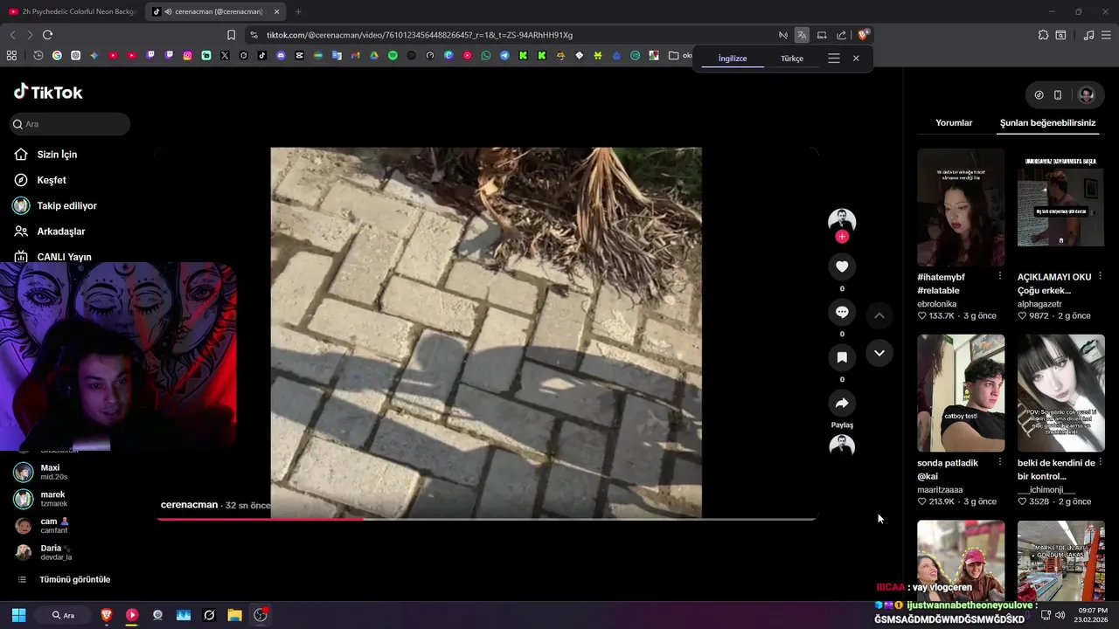Go to next video with down chevron
Screen dimensions: 1119x629
click(879, 353)
